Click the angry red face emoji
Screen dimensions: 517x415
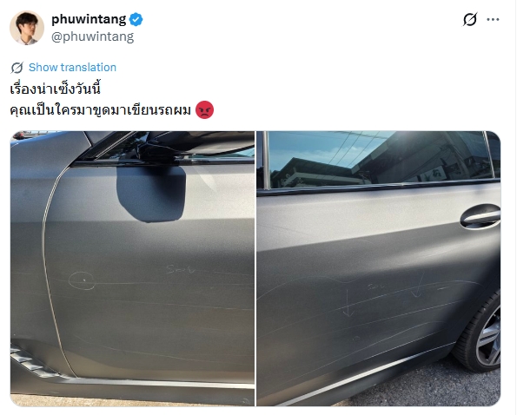click(x=205, y=109)
